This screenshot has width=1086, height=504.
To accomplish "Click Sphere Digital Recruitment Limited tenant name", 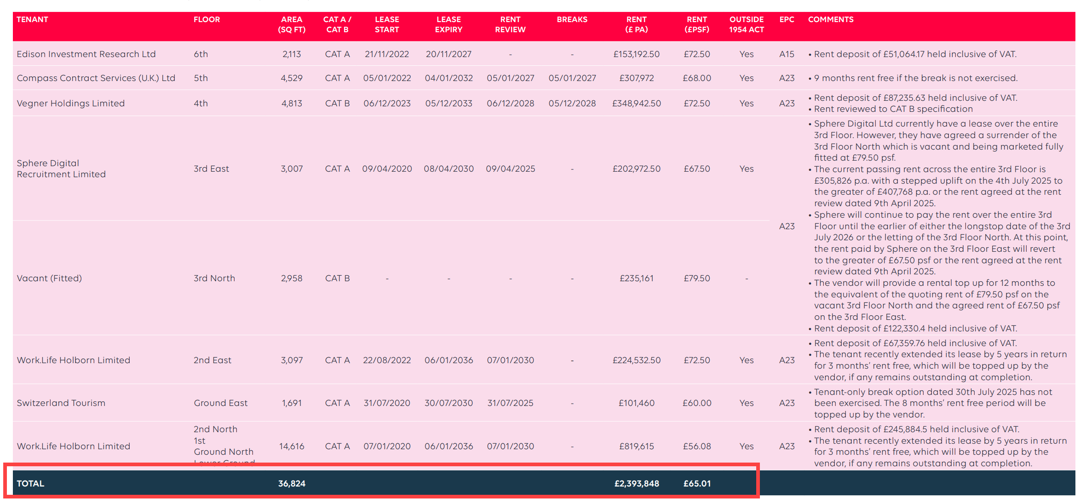I will click(x=61, y=168).
